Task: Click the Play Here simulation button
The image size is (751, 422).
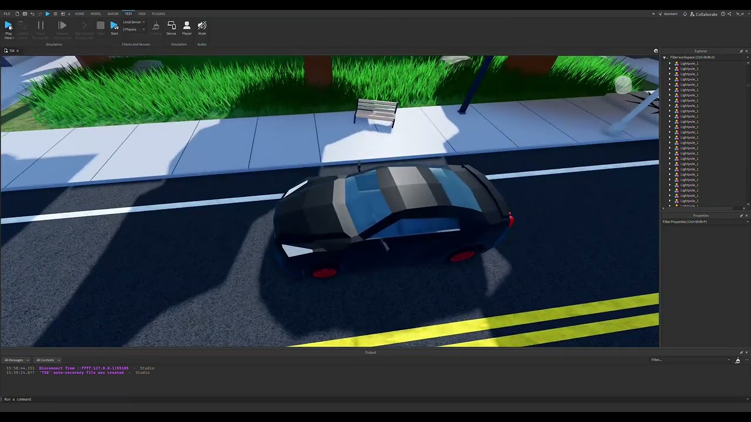Action: [8, 29]
